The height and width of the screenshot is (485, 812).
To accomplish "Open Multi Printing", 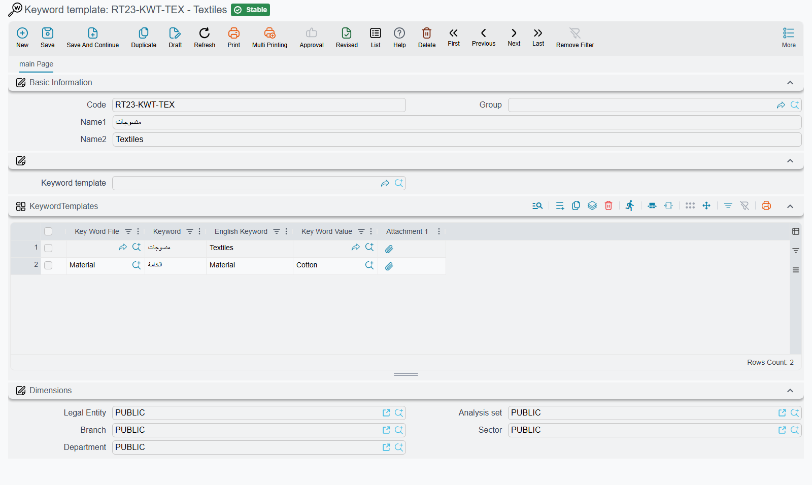I will (269, 38).
